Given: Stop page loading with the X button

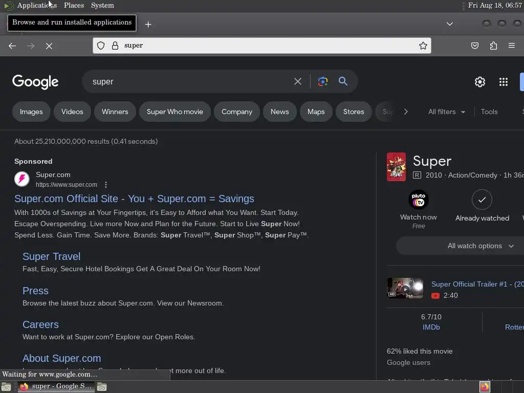Looking at the screenshot, I should 49,46.
